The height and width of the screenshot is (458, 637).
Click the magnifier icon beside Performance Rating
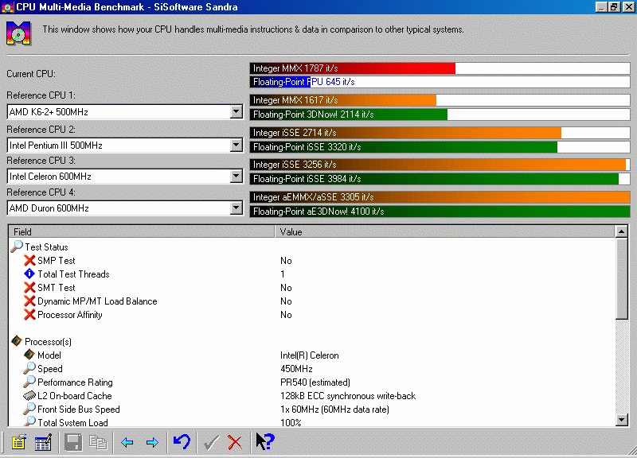29,382
